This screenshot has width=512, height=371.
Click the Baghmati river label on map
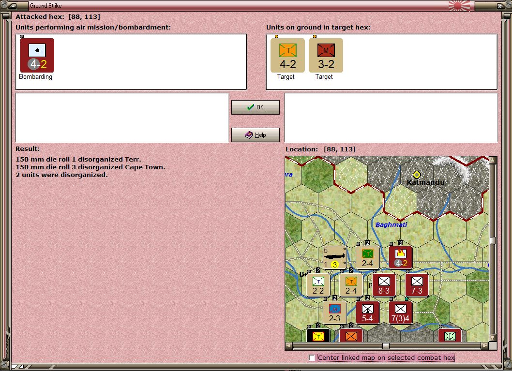tap(391, 224)
